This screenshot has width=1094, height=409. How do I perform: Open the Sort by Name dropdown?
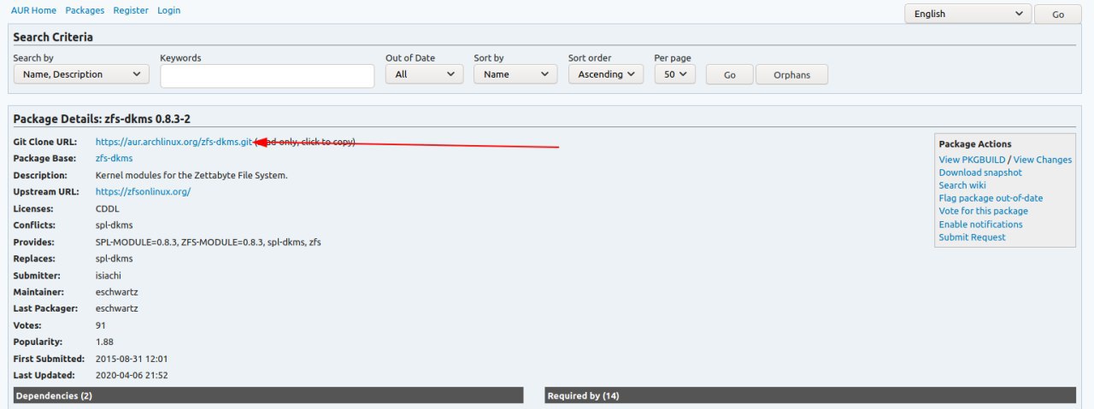pyautogui.click(x=515, y=74)
